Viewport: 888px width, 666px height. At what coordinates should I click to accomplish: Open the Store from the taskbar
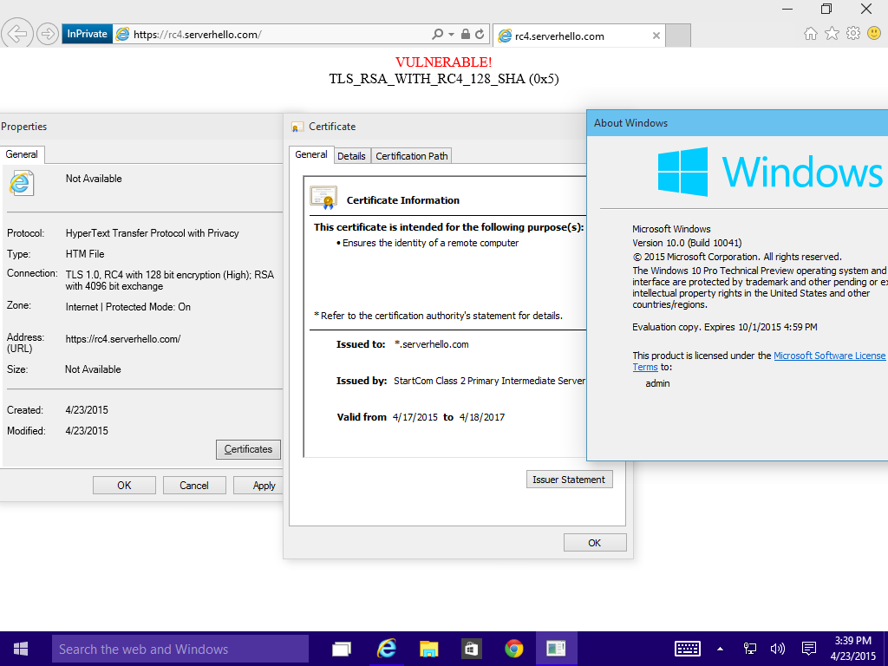(471, 649)
